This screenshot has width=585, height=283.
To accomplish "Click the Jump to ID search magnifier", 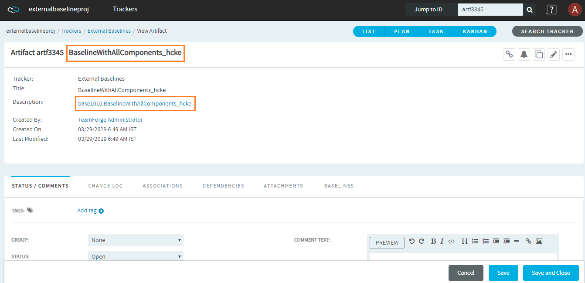I will pyautogui.click(x=529, y=10).
